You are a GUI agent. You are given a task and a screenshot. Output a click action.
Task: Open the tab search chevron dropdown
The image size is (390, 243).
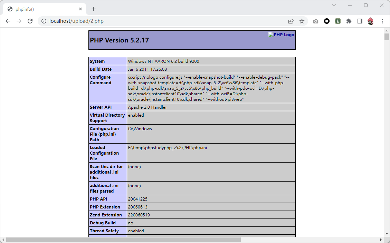pyautogui.click(x=334, y=5)
